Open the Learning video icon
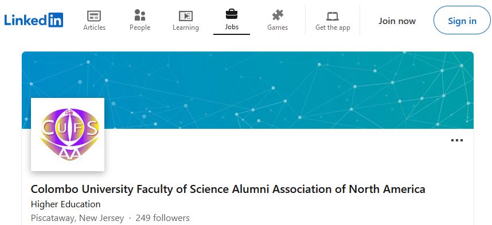The height and width of the screenshot is (225, 492). pyautogui.click(x=186, y=16)
